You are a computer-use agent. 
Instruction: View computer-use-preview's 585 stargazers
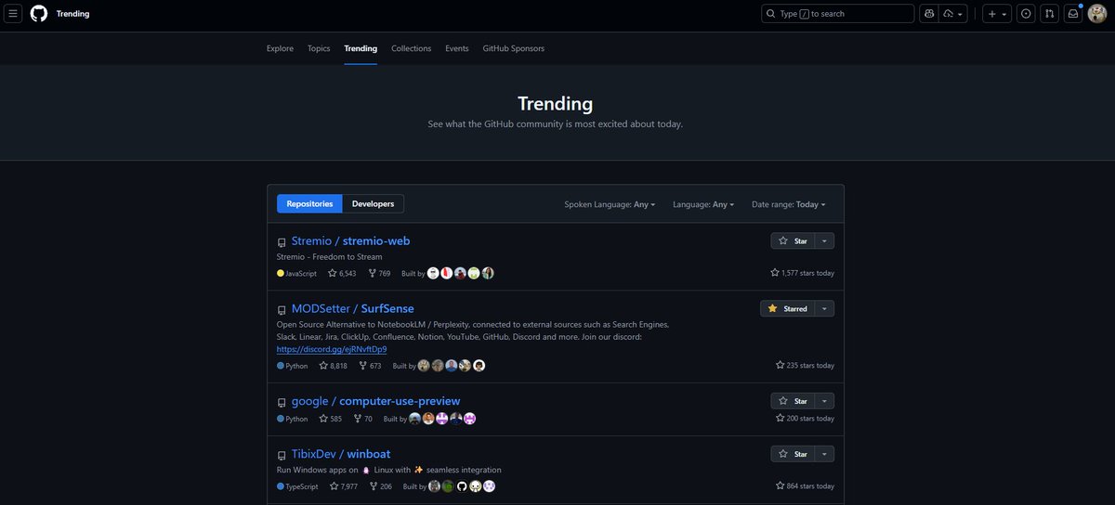(331, 419)
